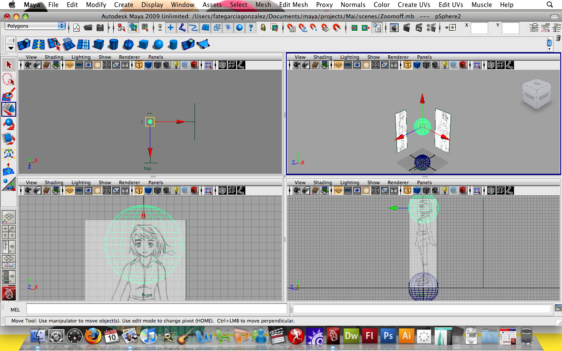Open the Edit Mesh menu
562x351 pixels.
(294, 5)
